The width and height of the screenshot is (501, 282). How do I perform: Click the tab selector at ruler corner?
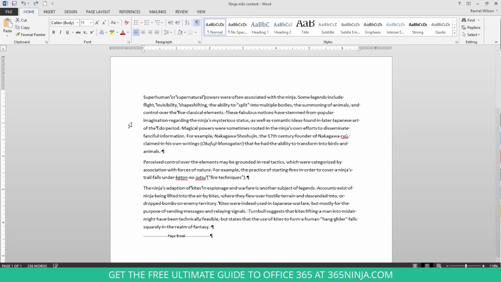click(x=3, y=48)
